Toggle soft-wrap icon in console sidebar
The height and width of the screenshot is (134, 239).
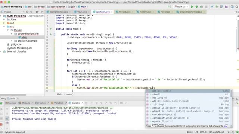7,118
